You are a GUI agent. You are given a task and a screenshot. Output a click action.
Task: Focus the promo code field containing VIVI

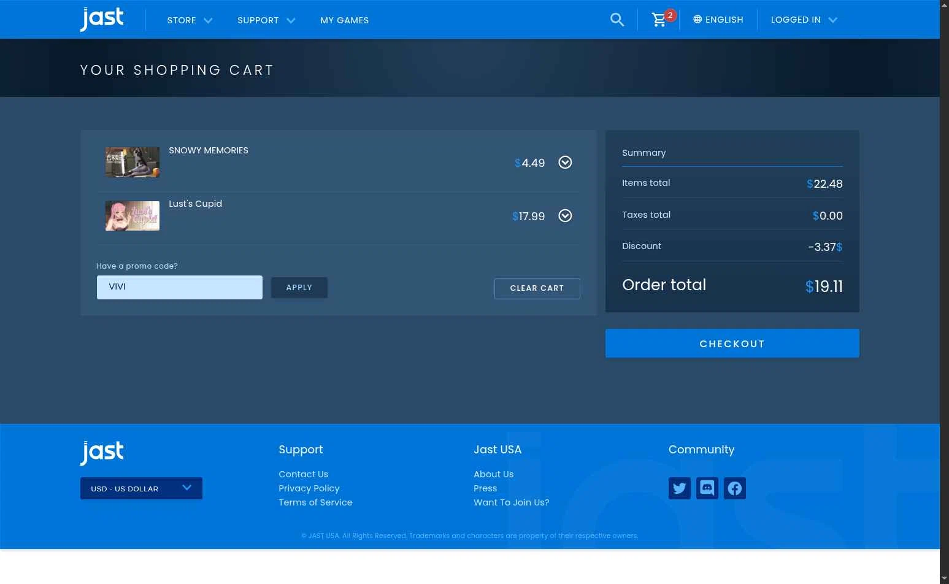click(180, 287)
